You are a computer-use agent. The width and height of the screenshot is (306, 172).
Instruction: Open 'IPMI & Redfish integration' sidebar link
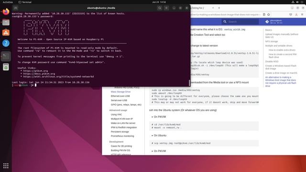click(124, 128)
